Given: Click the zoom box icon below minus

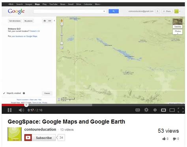Looking at the screenshot, I should [62, 48].
